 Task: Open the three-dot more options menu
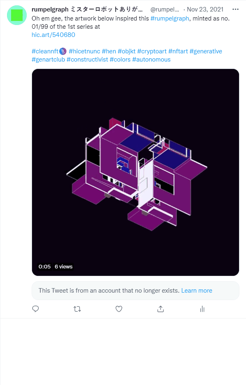(235, 9)
